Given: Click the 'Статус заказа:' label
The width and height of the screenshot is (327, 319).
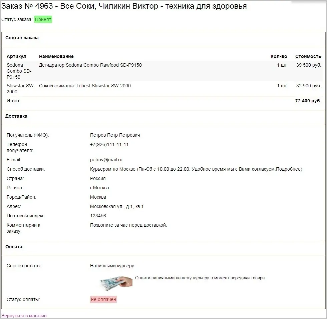Looking at the screenshot, I should [x=17, y=19].
